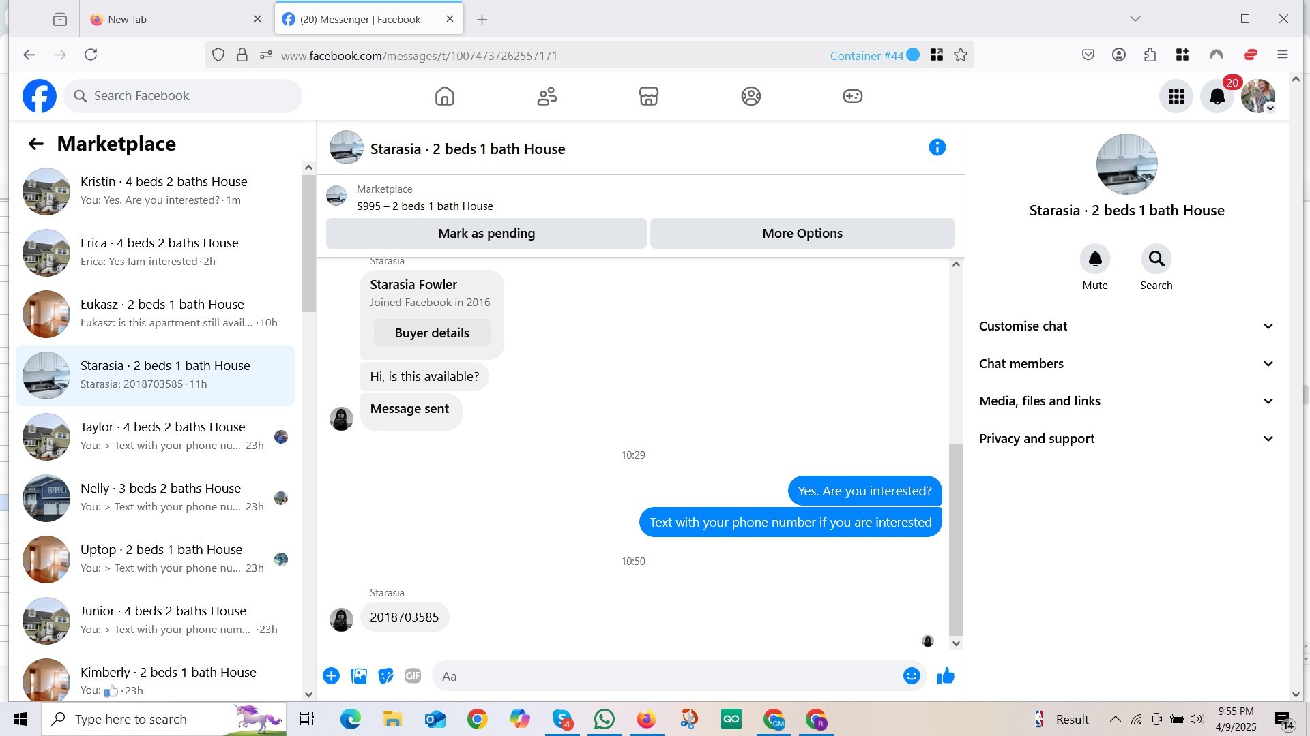Viewport: 1310px width, 736px height.
Task: Open Microsoft Edge from the taskbar
Action: (x=350, y=719)
